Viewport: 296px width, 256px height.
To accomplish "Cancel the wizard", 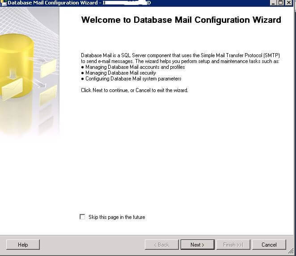I will [269, 244].
